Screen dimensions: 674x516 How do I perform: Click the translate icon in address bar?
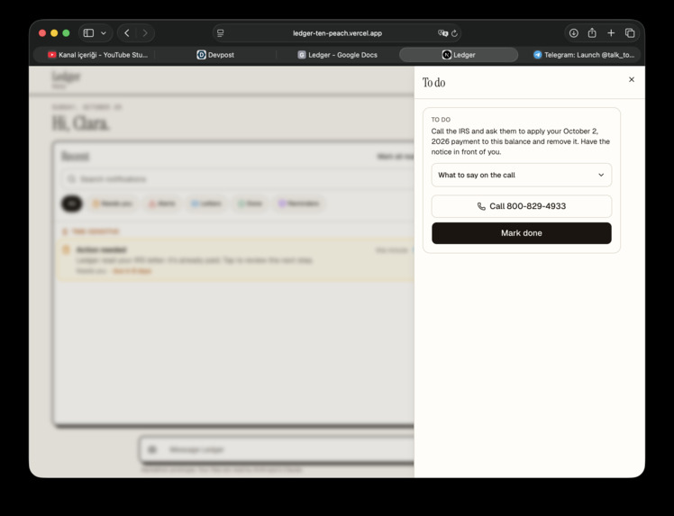442,33
